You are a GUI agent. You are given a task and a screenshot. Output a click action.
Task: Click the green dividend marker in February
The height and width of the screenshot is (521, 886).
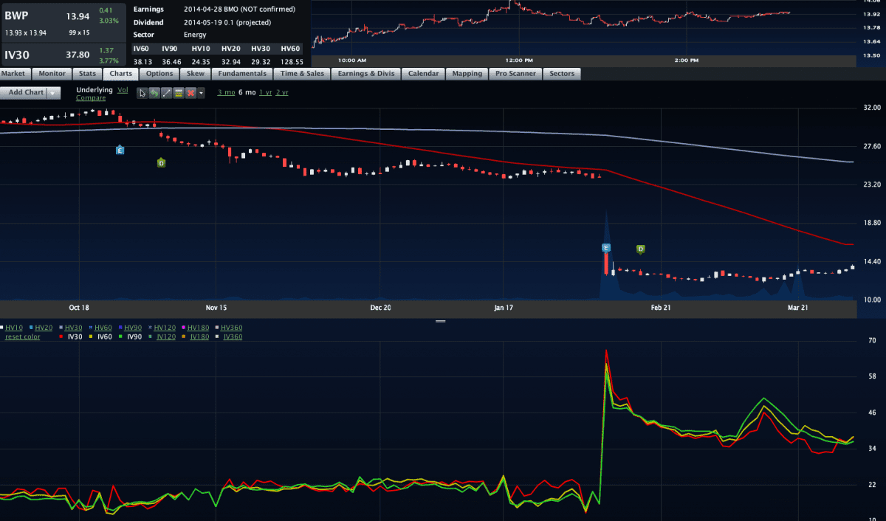[x=640, y=249]
